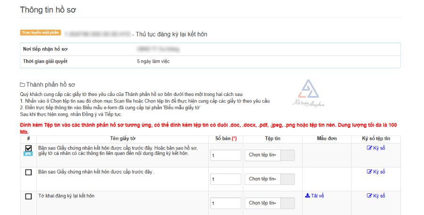
Task: Uncheck the first document row checkbox
Action: 28,148
